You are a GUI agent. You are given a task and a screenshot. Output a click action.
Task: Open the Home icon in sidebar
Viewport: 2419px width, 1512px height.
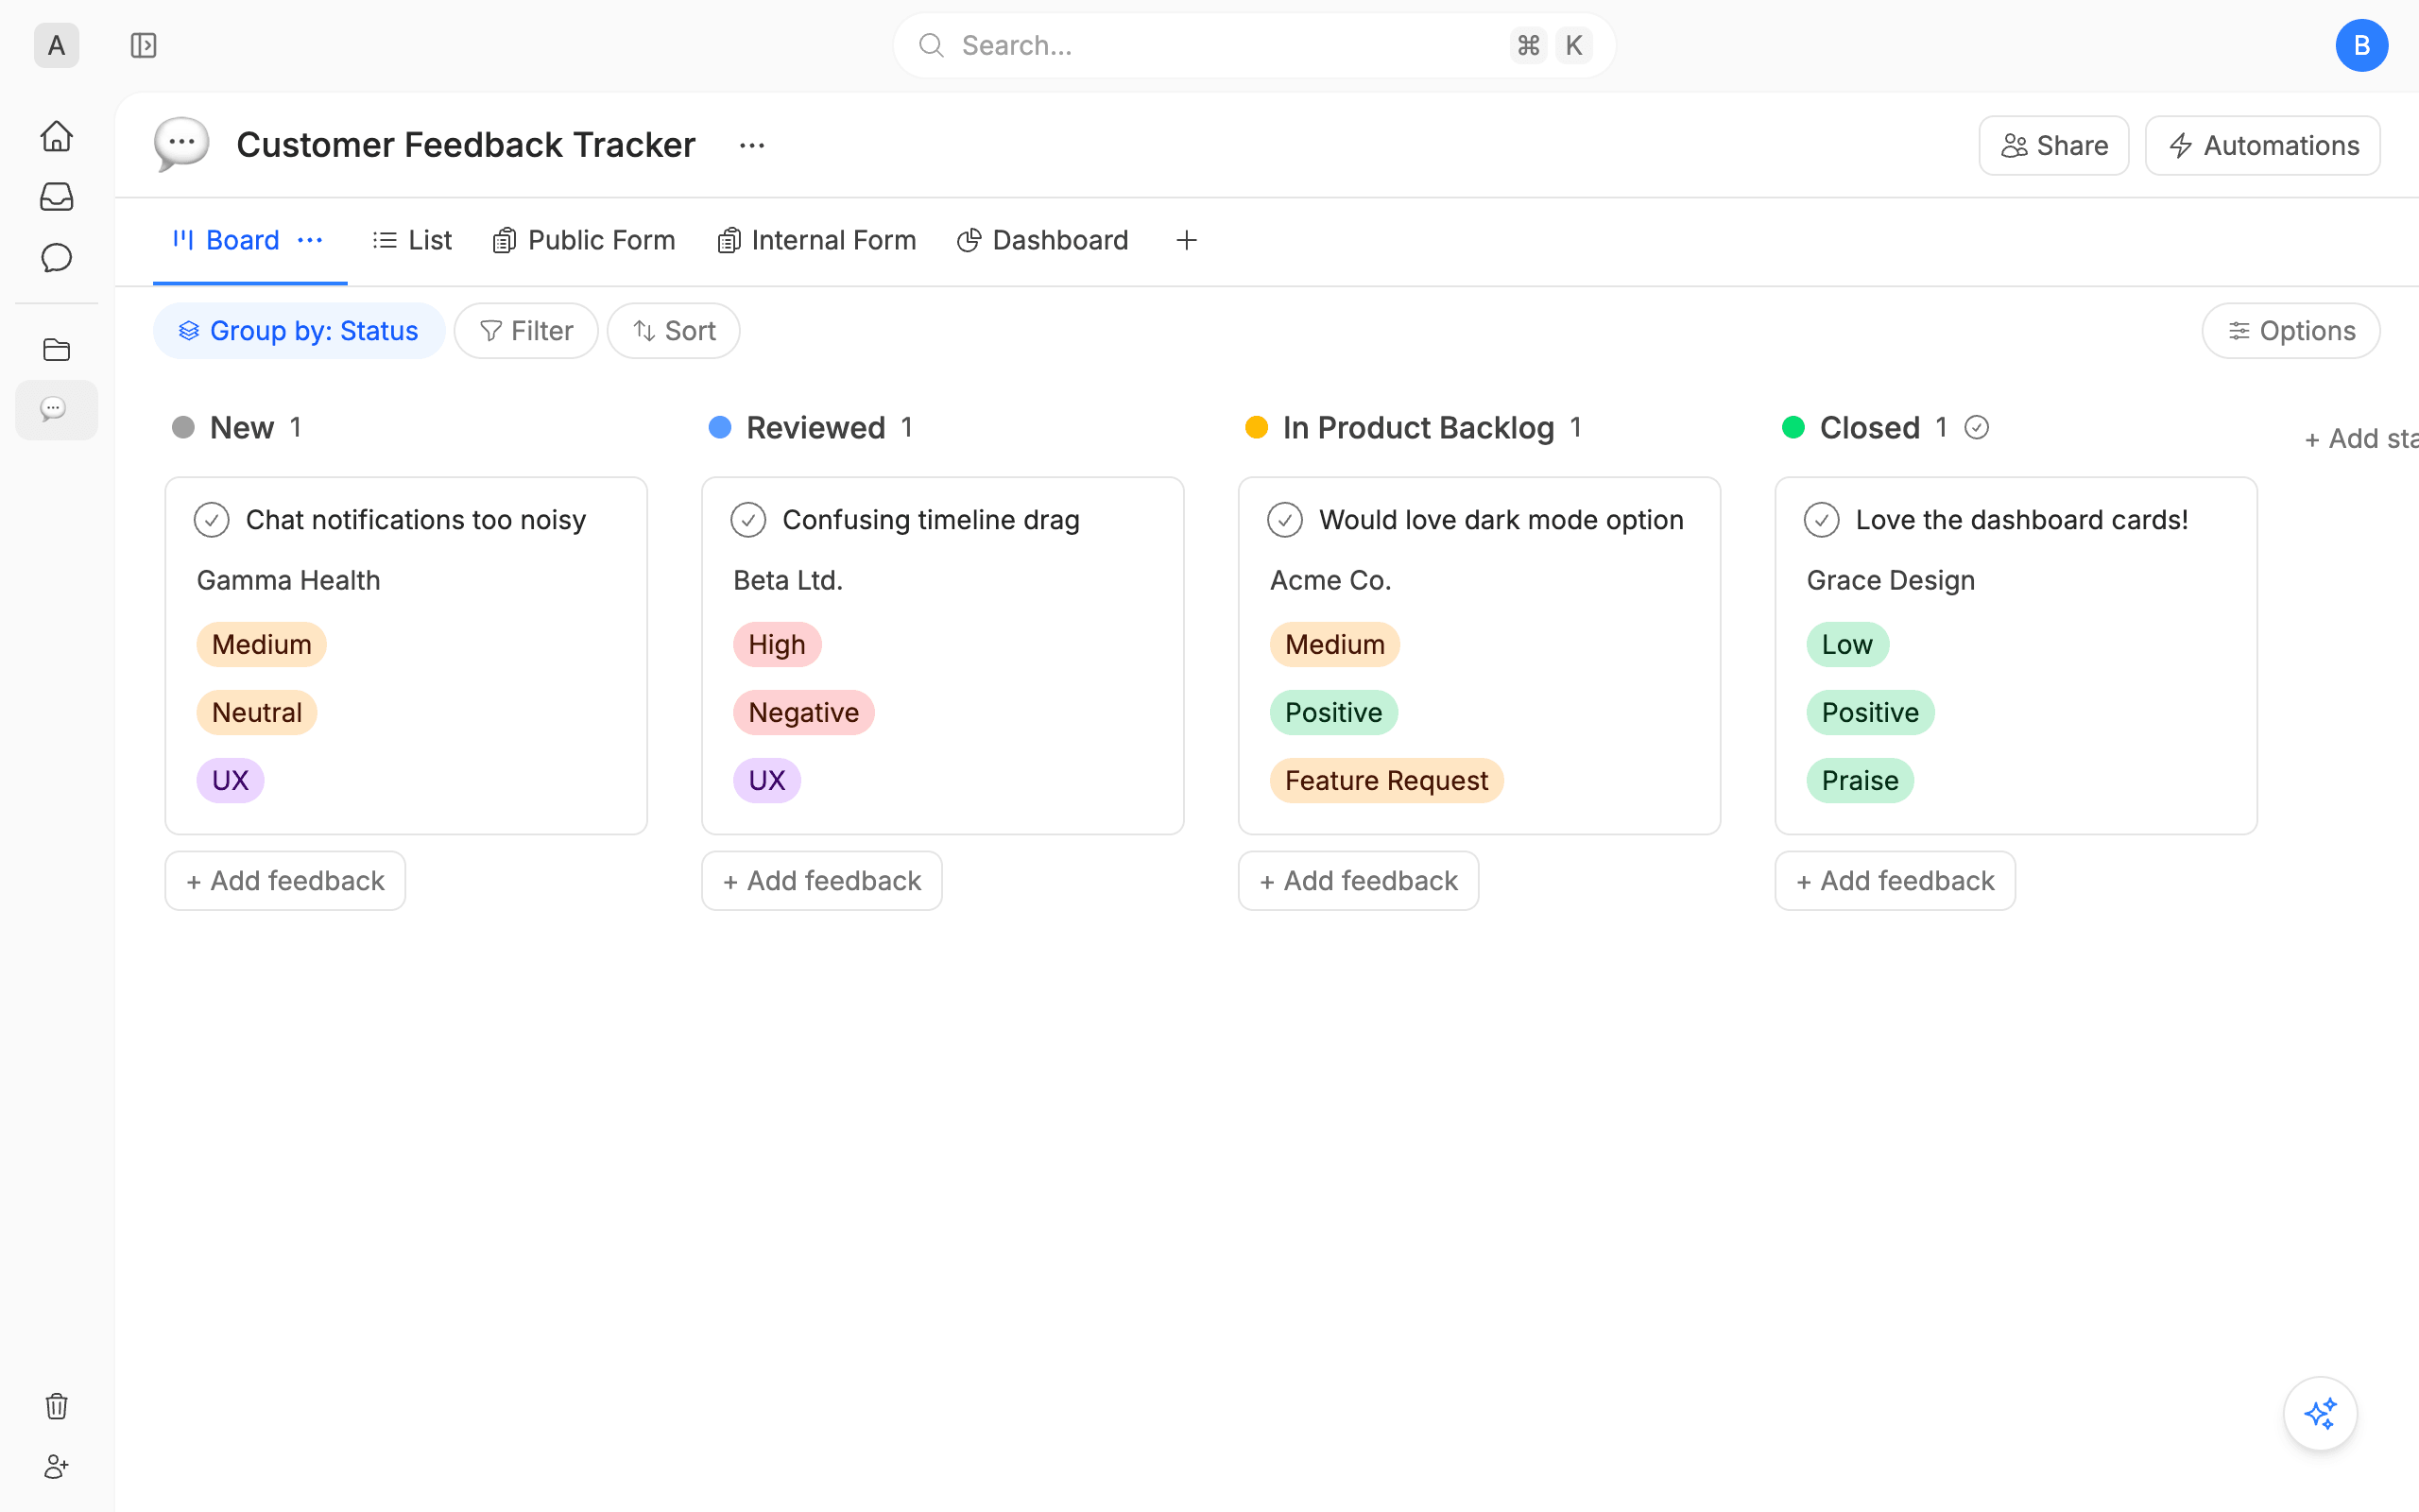point(57,136)
